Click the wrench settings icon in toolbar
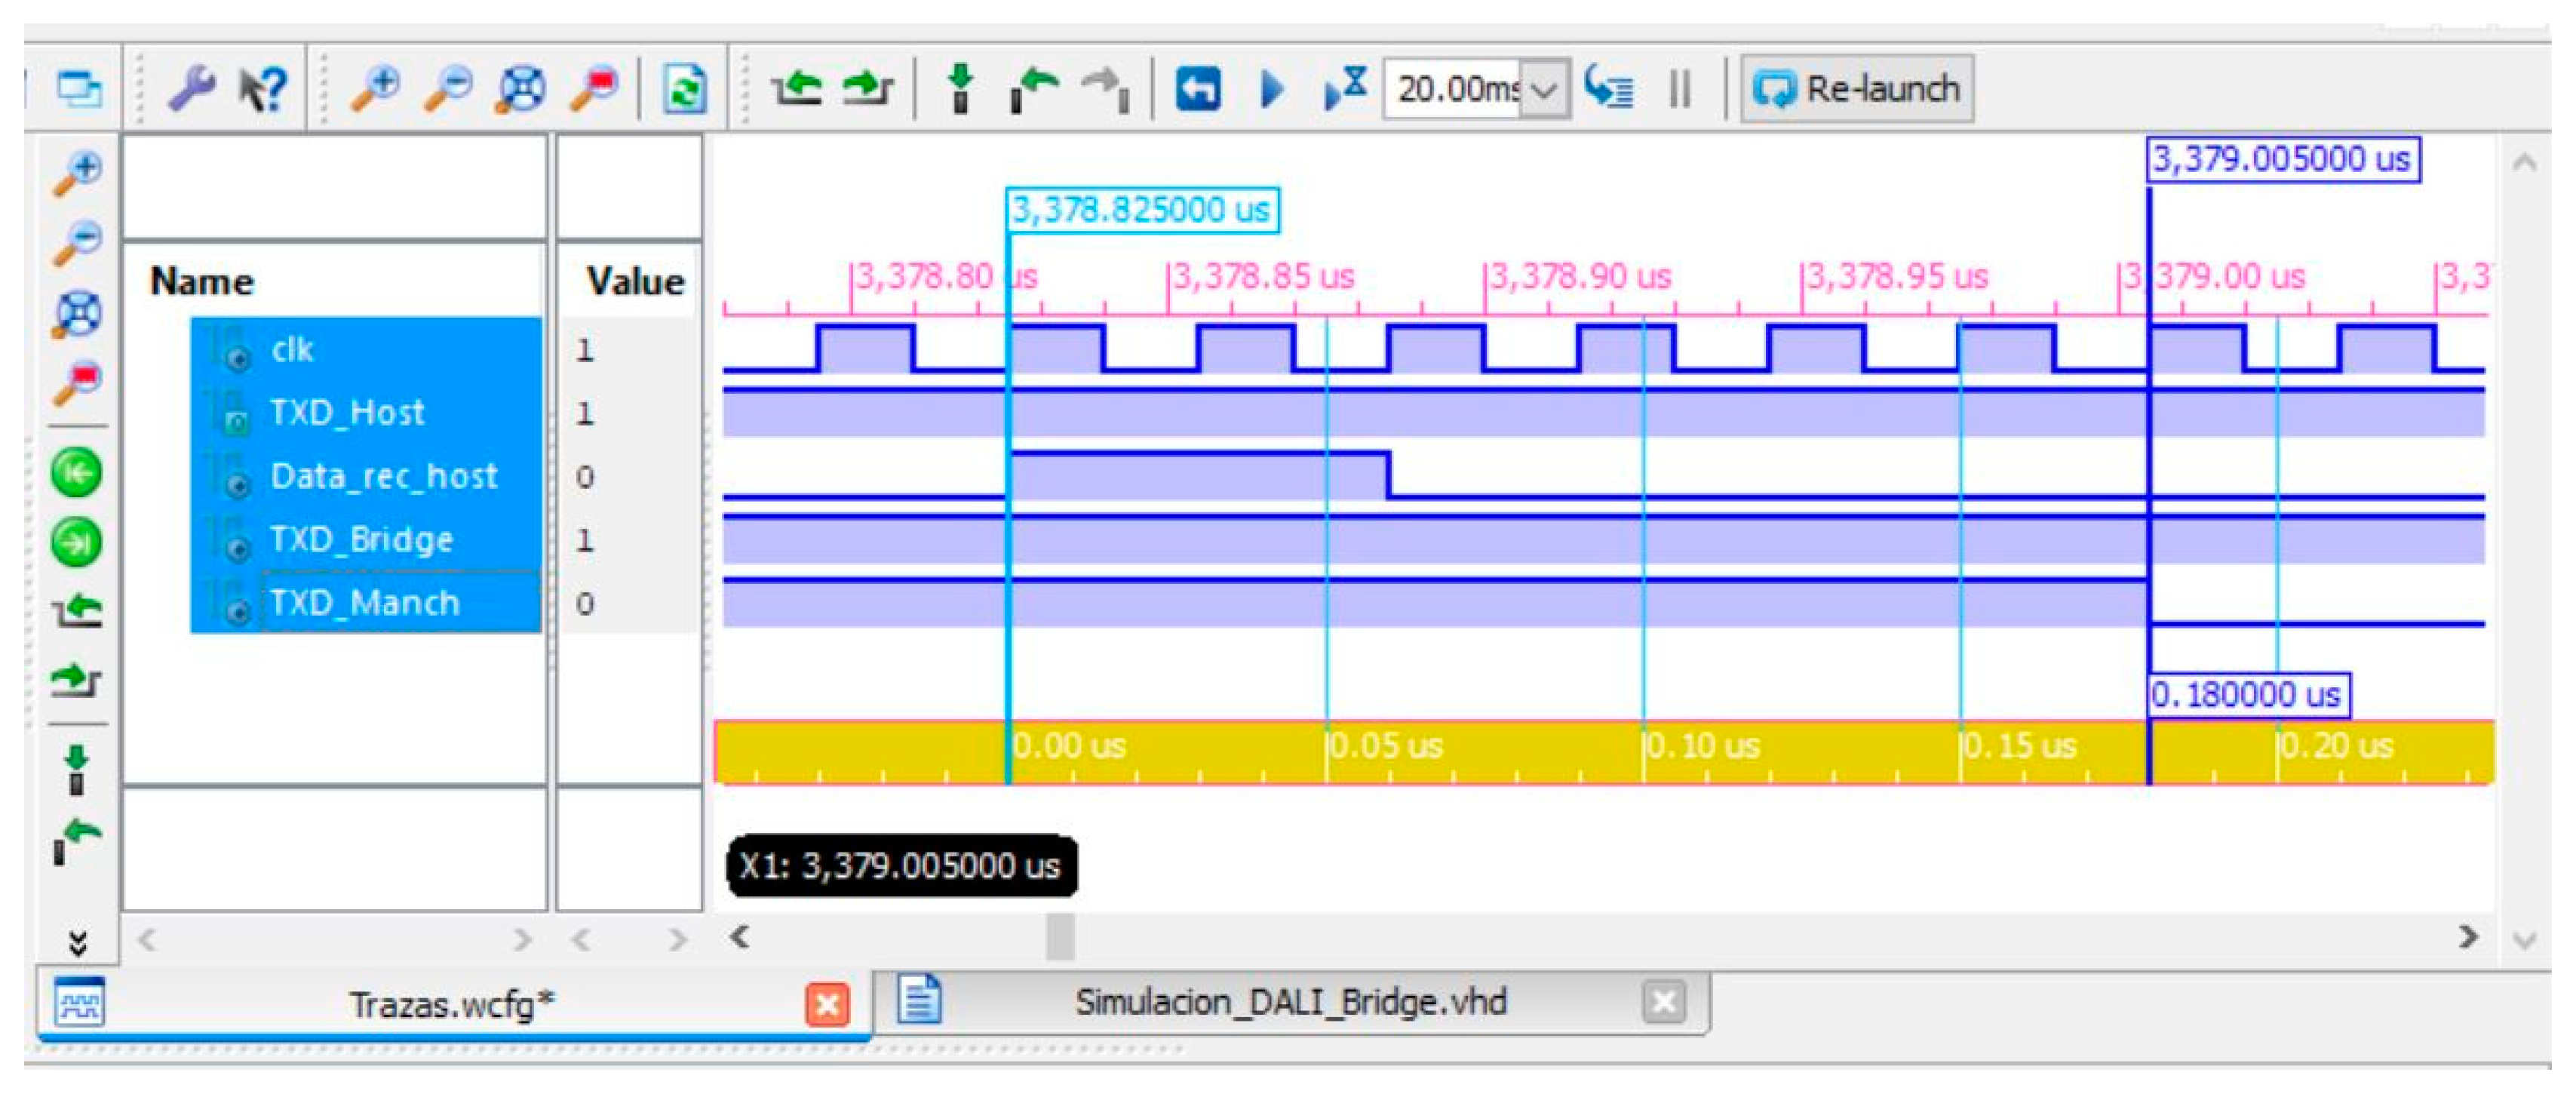 coord(191,88)
